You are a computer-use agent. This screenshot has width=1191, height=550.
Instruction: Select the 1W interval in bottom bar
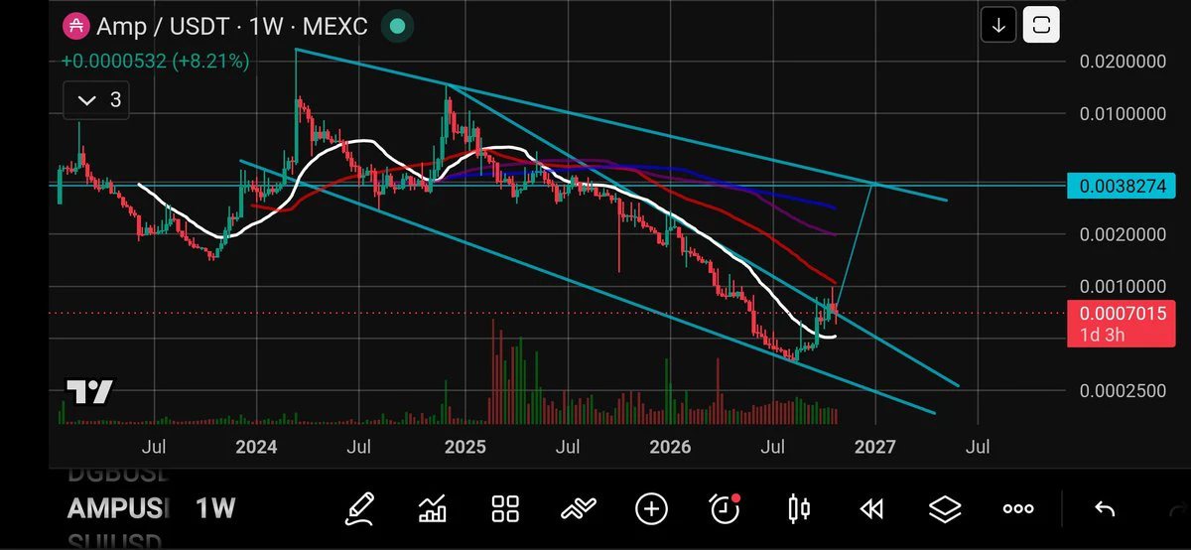point(215,508)
